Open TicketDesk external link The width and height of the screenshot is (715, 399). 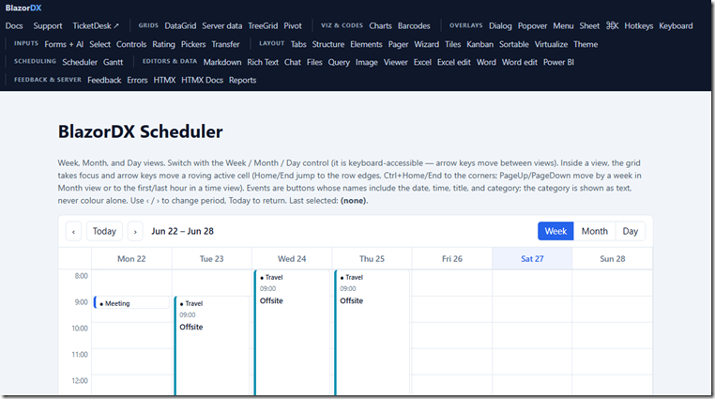[x=96, y=26]
